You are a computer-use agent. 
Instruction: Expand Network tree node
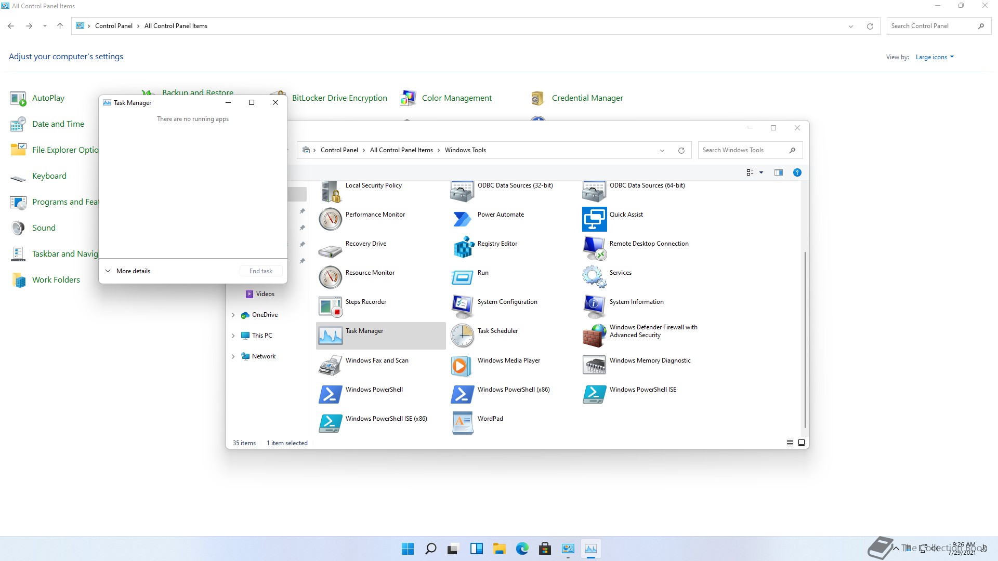[233, 356]
